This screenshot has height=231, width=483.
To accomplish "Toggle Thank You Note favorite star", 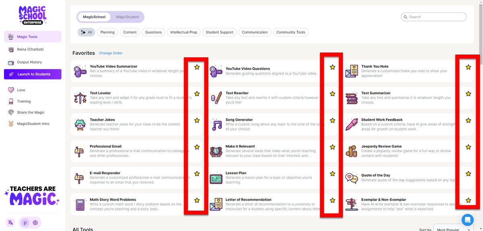I will click(x=468, y=67).
